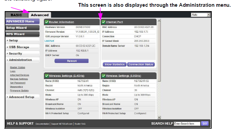Click green check icon for 5.0GHz wireless

click(x=103, y=76)
